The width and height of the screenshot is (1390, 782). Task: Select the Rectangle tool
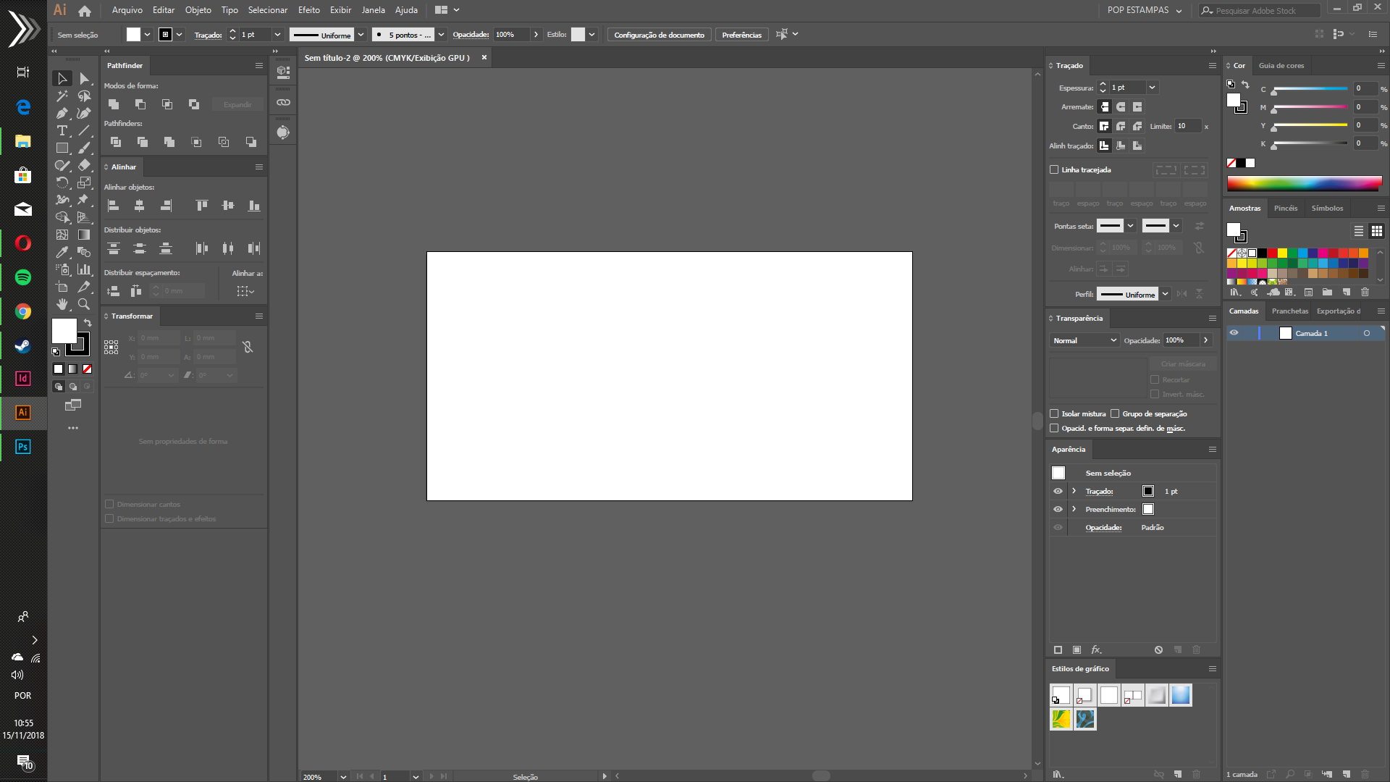62,148
